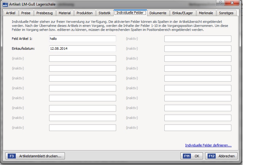This screenshot has height=165, width=253.
Task: View the Statistik tab
Action: [x=104, y=13]
